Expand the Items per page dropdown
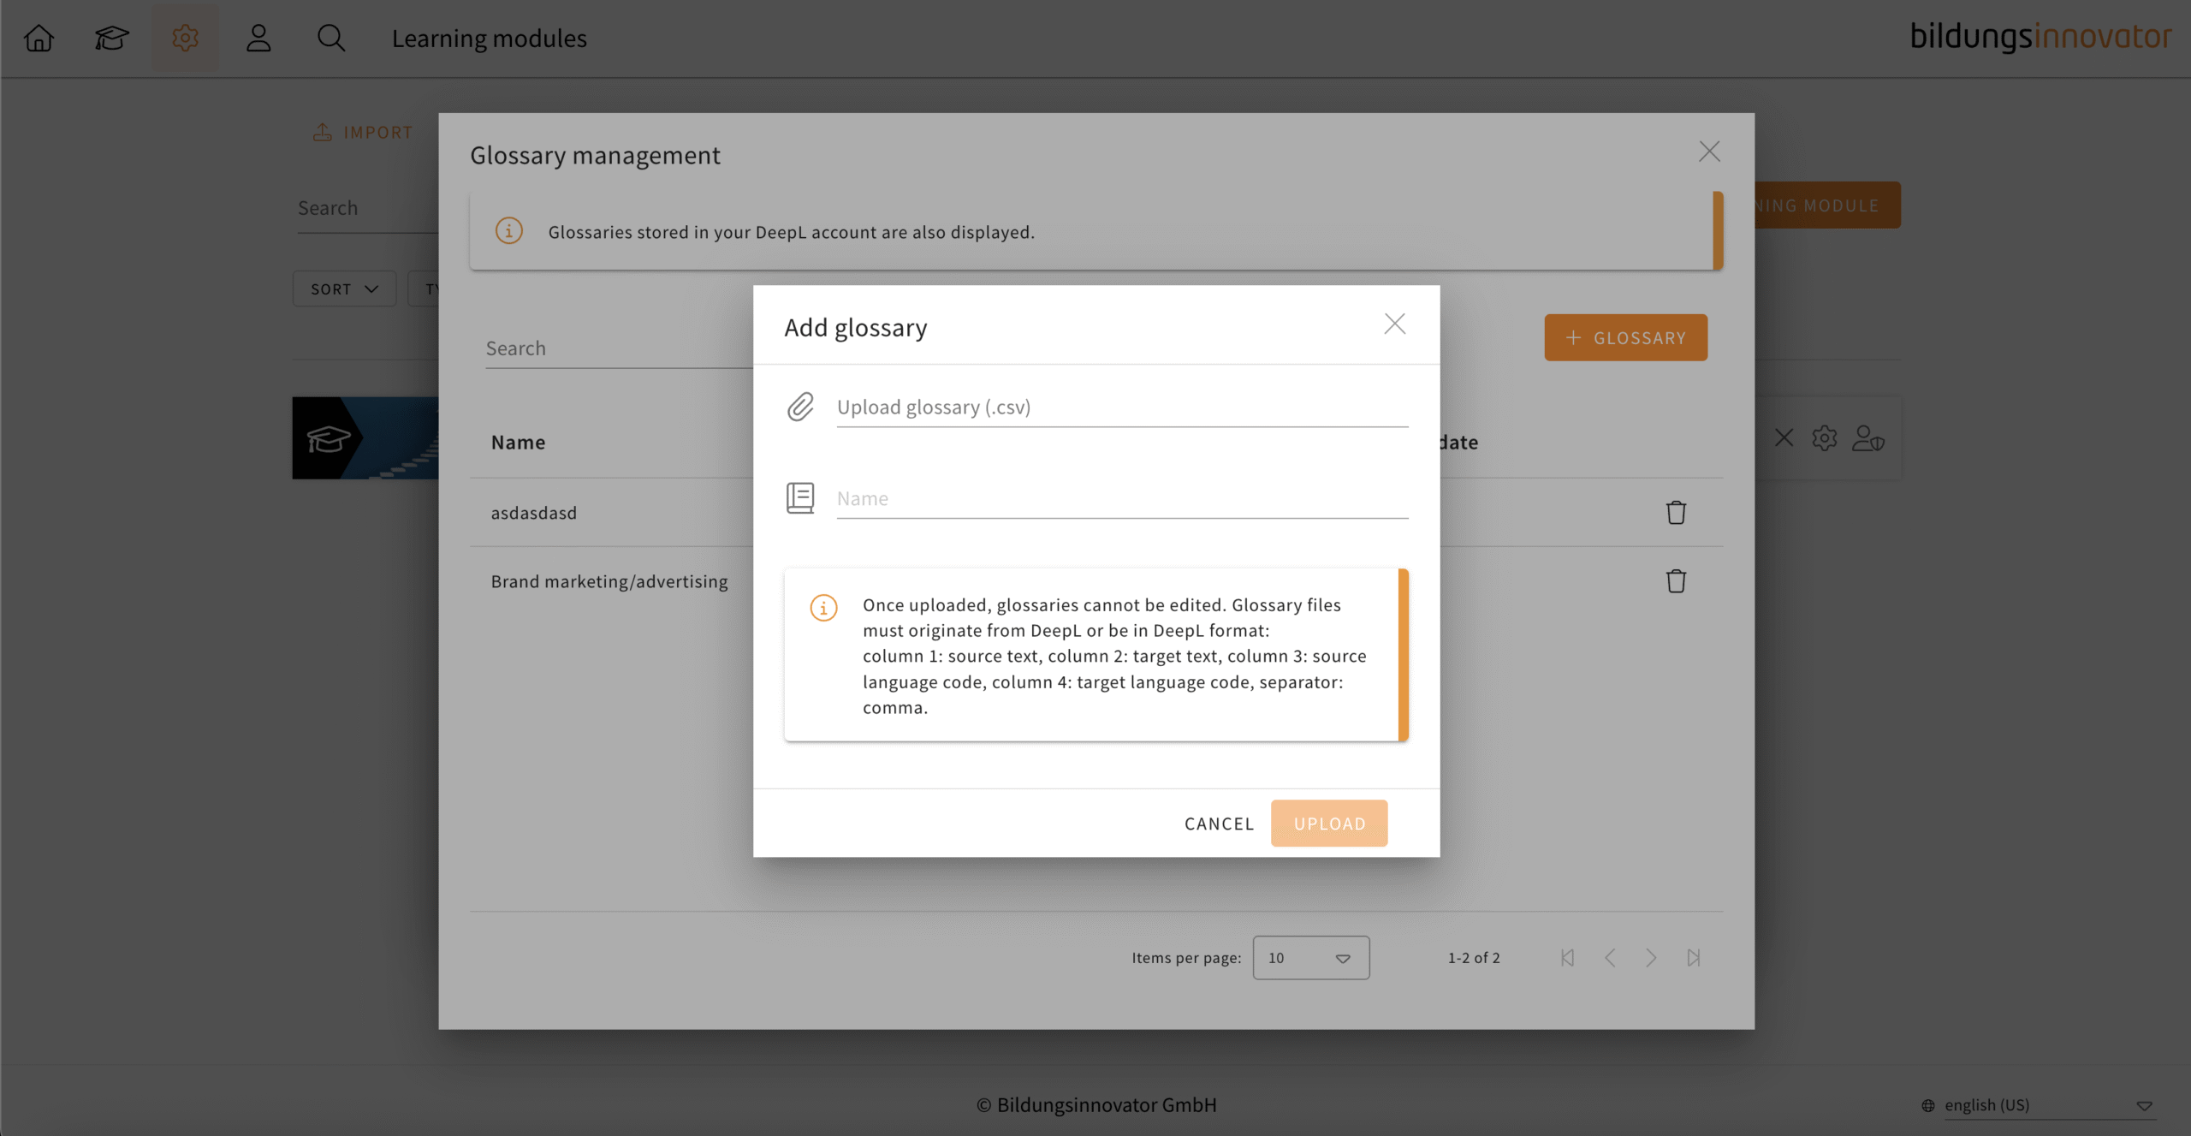The height and width of the screenshot is (1136, 2191). click(1310, 957)
